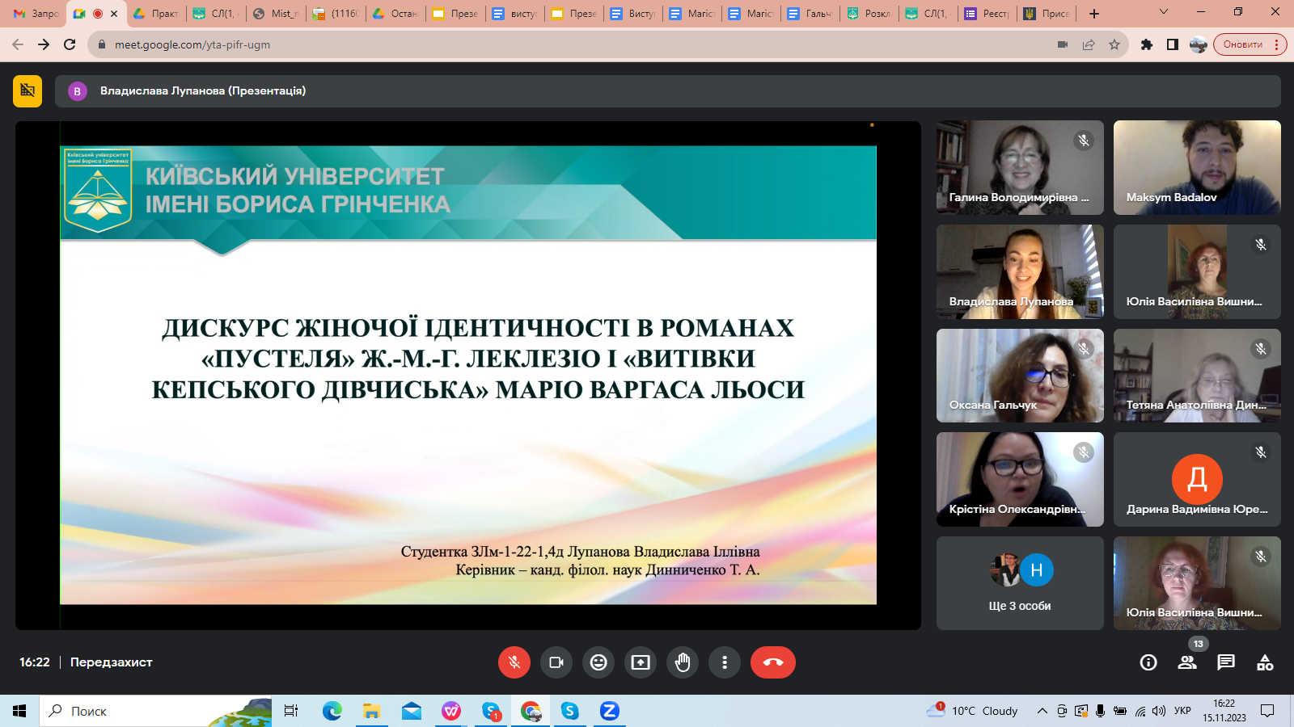Open the 'Розкл' browser tab
The width and height of the screenshot is (1294, 727).
tap(870, 14)
